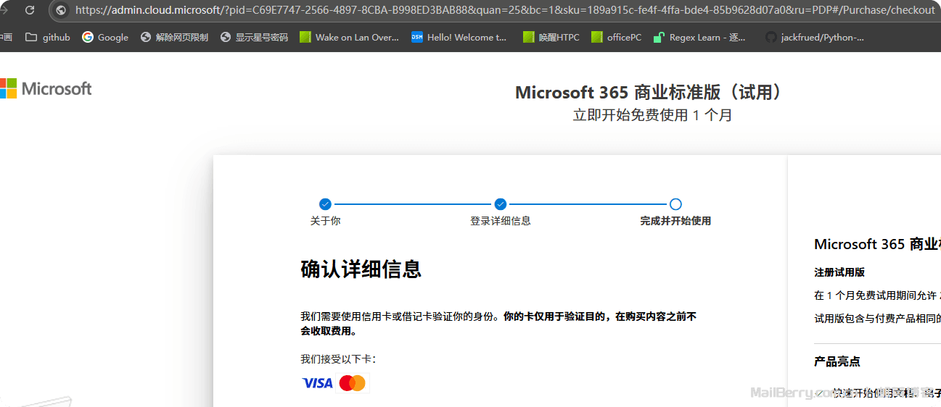Open site information icon in address bar
Viewport: 941px width, 407px height.
point(61,10)
